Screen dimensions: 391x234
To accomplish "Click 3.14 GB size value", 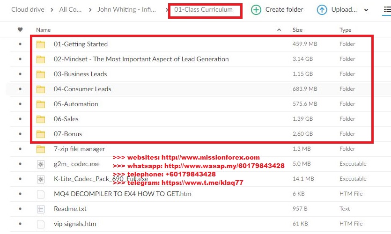I will click(x=302, y=59).
